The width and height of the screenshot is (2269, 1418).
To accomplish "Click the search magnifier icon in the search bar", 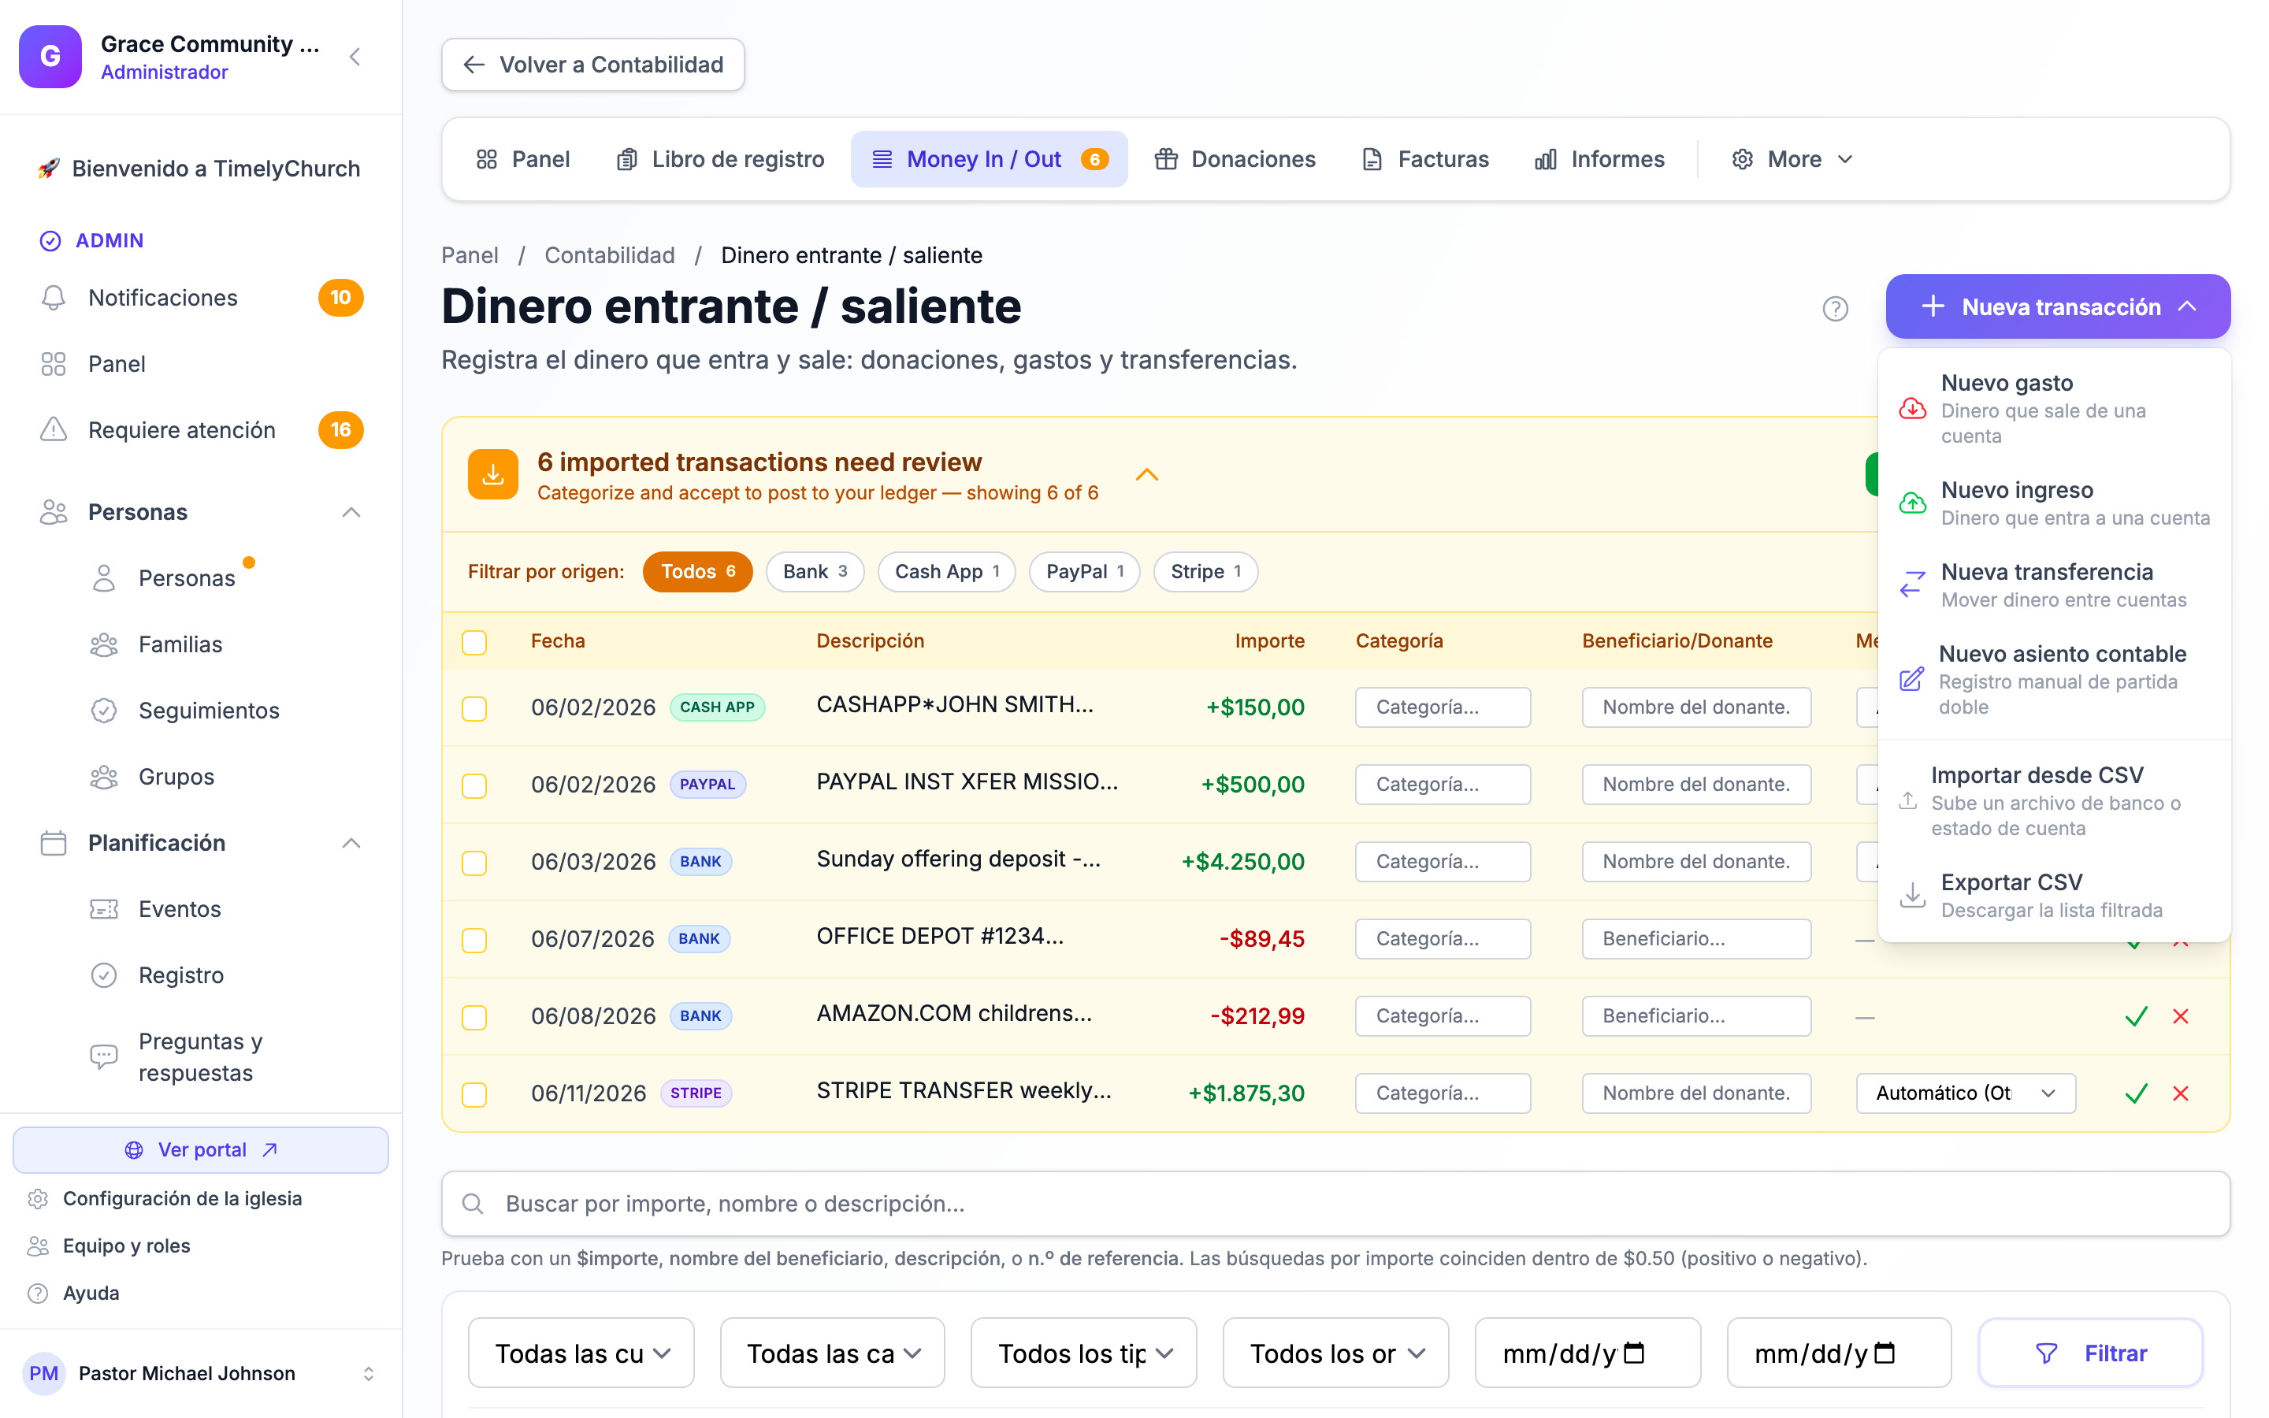I will [x=473, y=1203].
